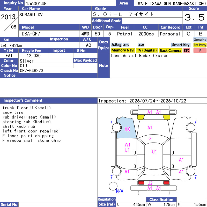Click the A-Bag equipment badge
Screen dimensions: 207x207
pos(116,45)
